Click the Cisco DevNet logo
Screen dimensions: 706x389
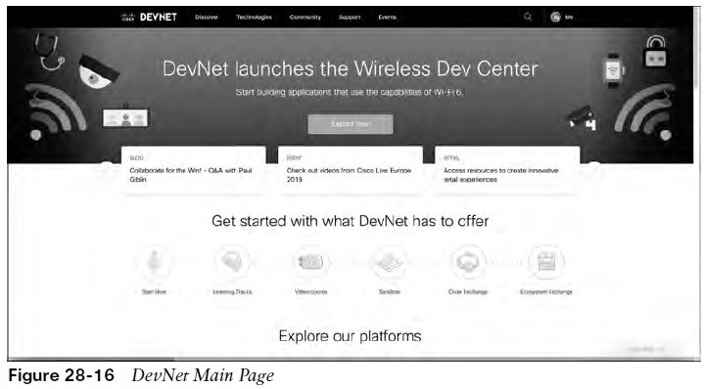(x=149, y=17)
